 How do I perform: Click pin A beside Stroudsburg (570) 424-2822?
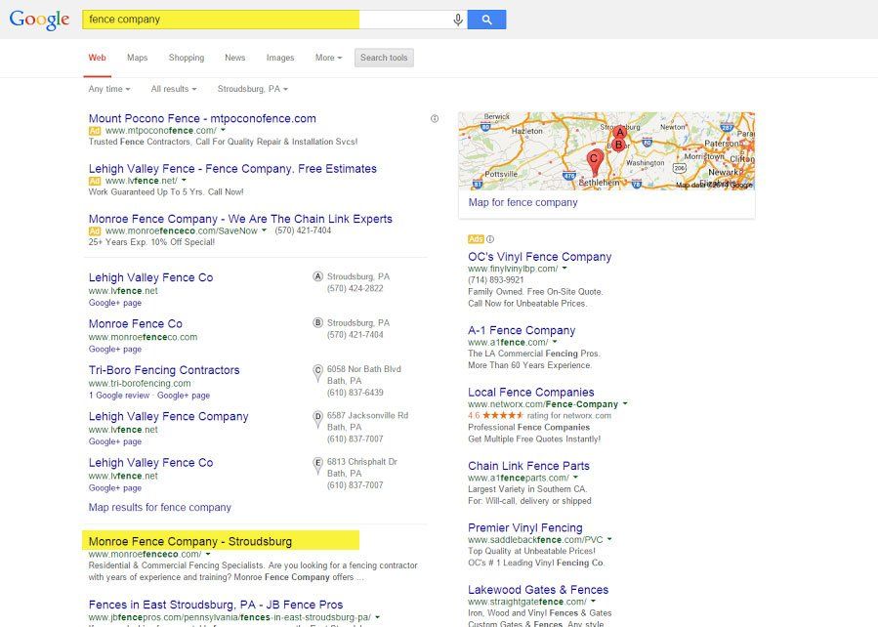click(317, 276)
